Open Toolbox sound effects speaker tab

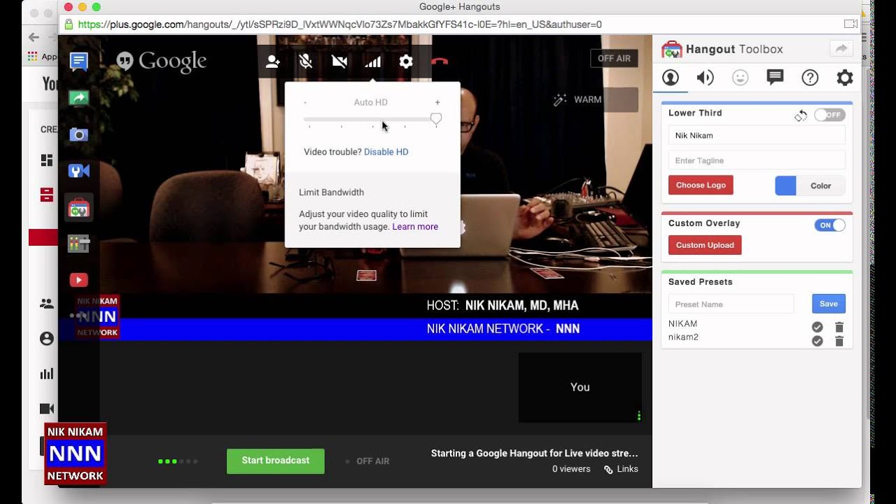coord(705,78)
